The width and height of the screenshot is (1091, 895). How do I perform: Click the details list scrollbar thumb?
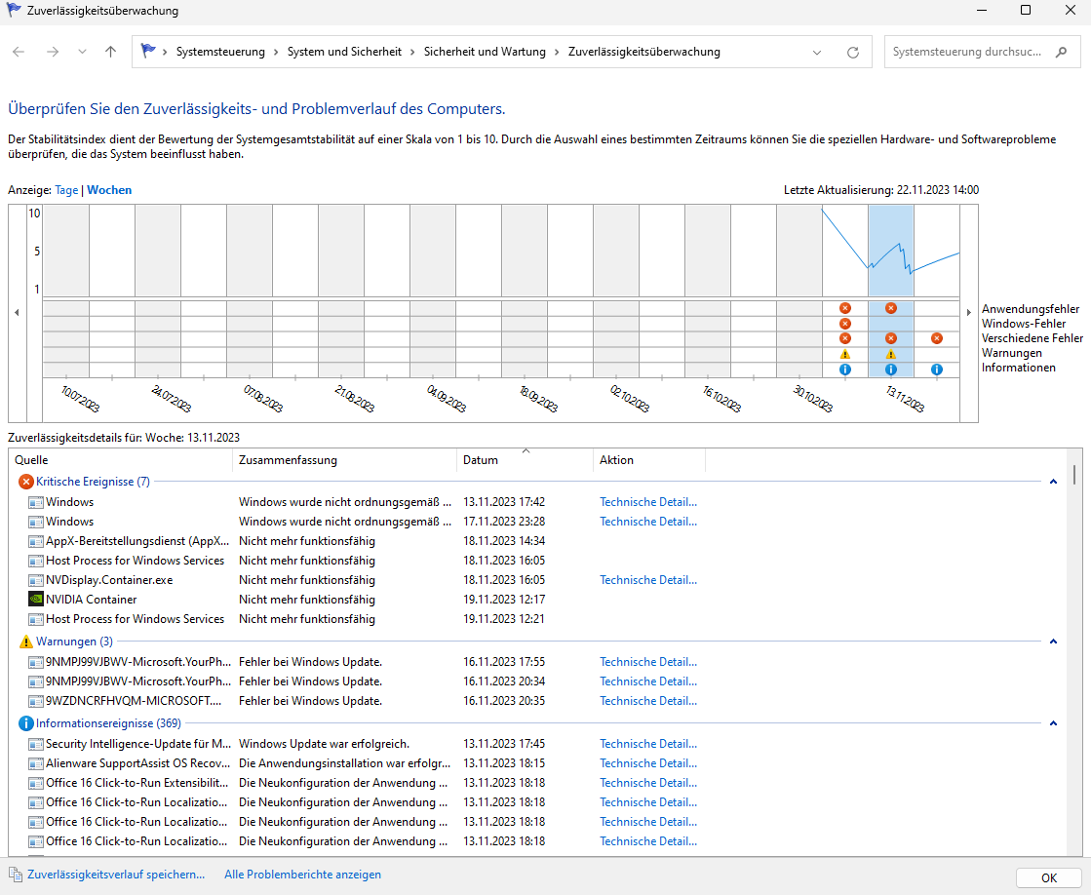click(x=1074, y=475)
